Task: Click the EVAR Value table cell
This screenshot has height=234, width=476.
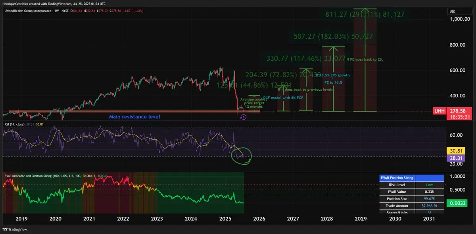Action: 397,192
